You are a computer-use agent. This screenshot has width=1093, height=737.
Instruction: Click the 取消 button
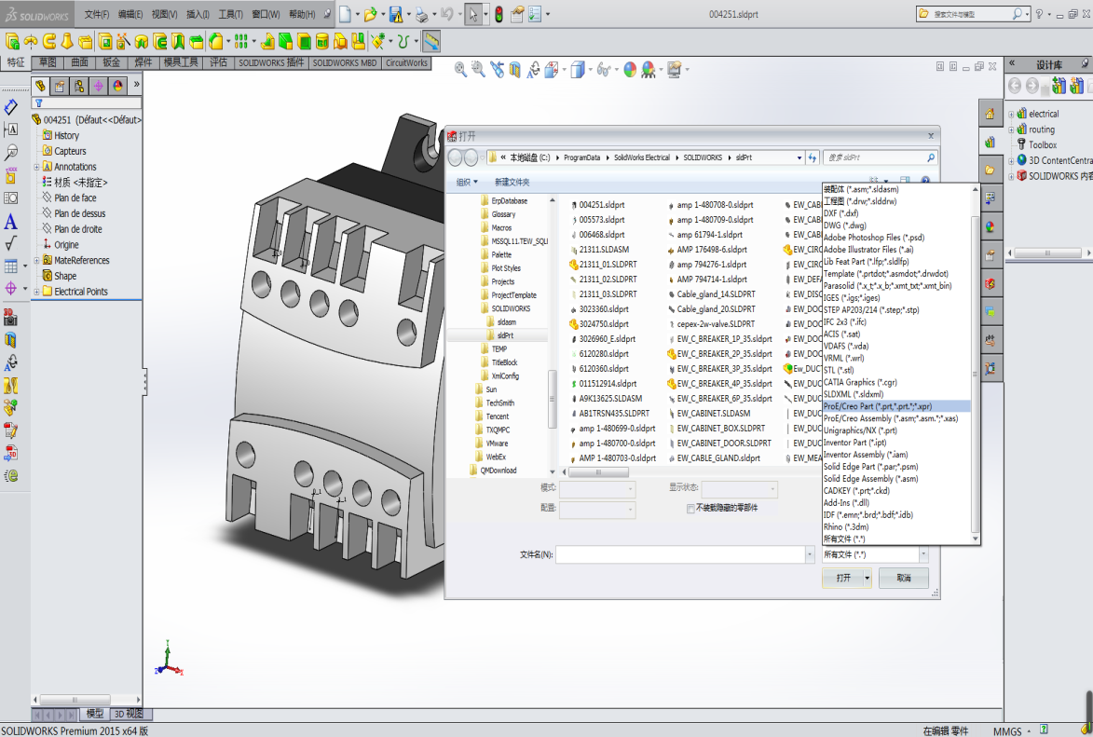click(904, 578)
